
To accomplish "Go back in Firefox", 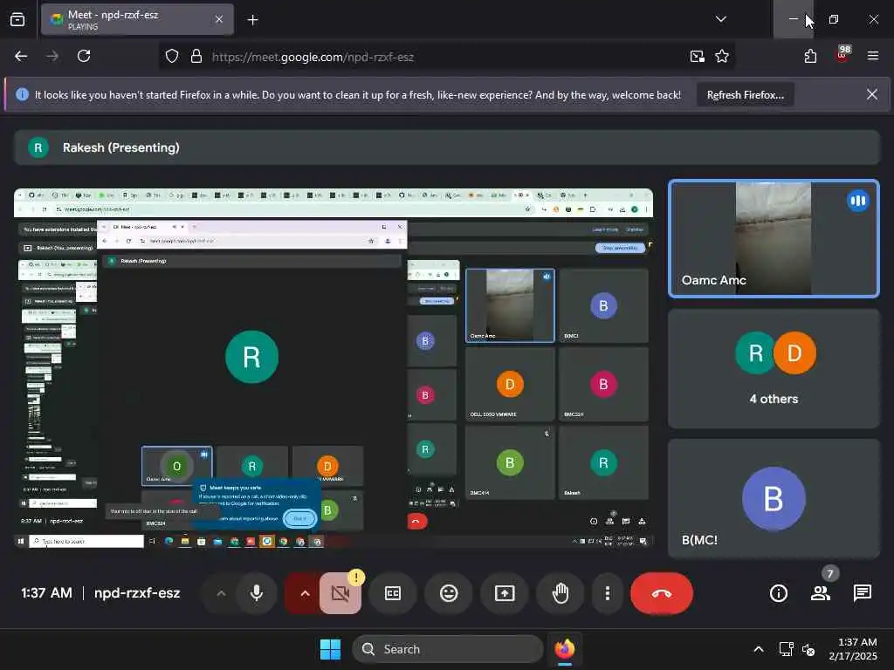I will [x=21, y=56].
